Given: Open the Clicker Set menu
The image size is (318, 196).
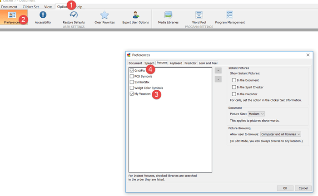Looking at the screenshot, I should (31, 7).
